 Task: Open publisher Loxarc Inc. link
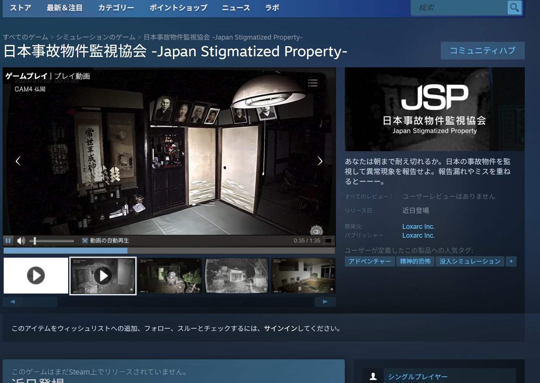(x=419, y=235)
